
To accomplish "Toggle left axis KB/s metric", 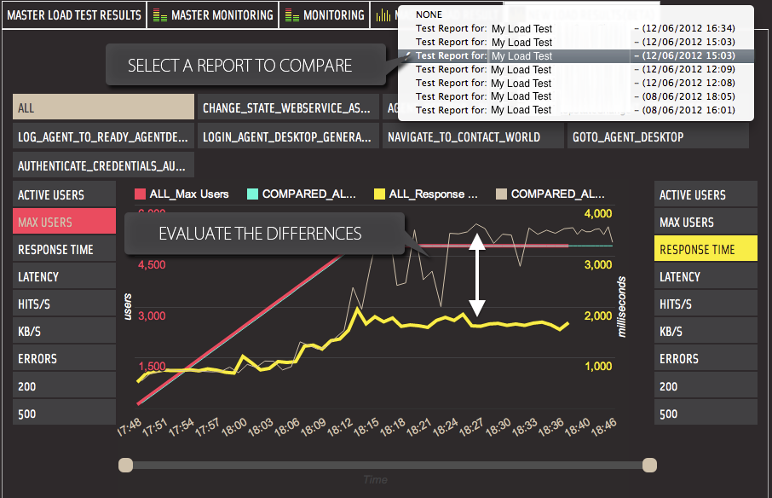I will (64, 331).
